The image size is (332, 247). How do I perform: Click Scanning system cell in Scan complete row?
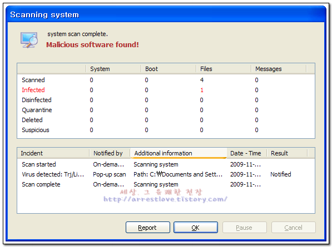coord(156,184)
